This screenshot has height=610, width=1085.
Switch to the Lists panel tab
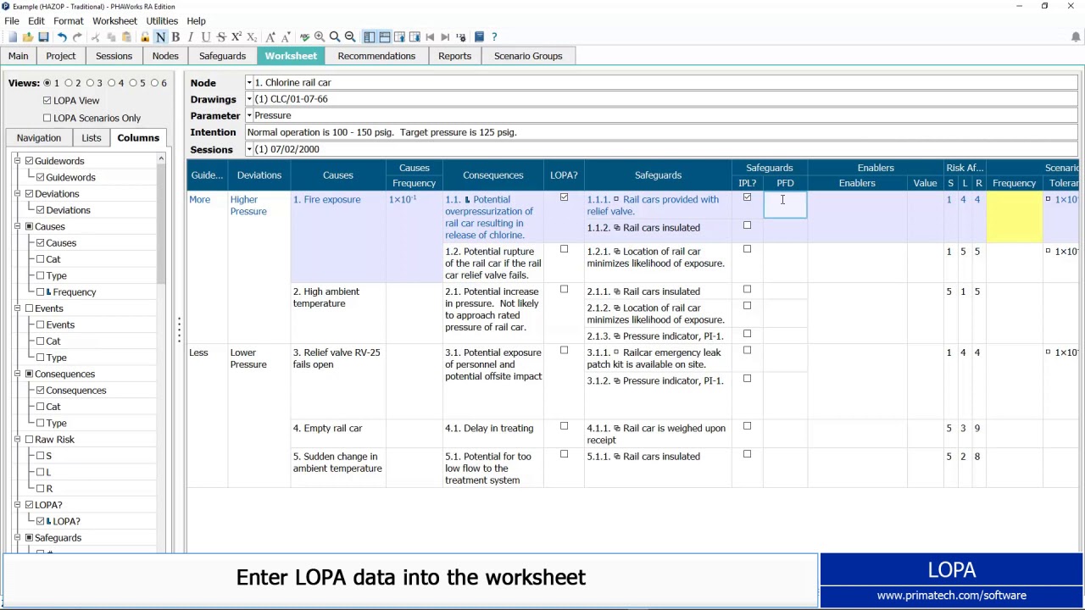click(92, 138)
